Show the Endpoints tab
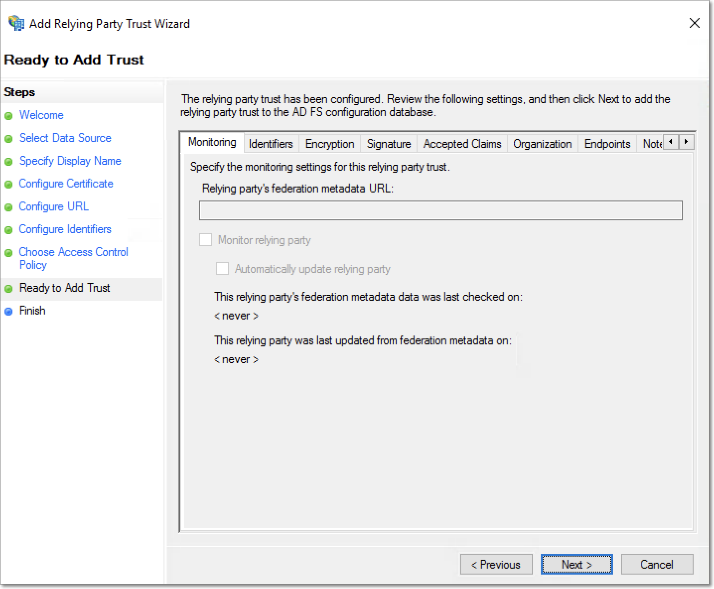 pos(607,144)
